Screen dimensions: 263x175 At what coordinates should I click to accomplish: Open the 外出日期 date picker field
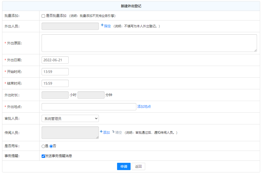click(55, 60)
